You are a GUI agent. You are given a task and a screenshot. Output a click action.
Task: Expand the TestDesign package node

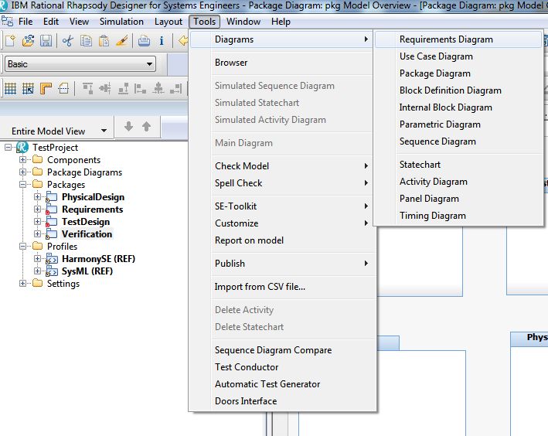[x=37, y=221]
